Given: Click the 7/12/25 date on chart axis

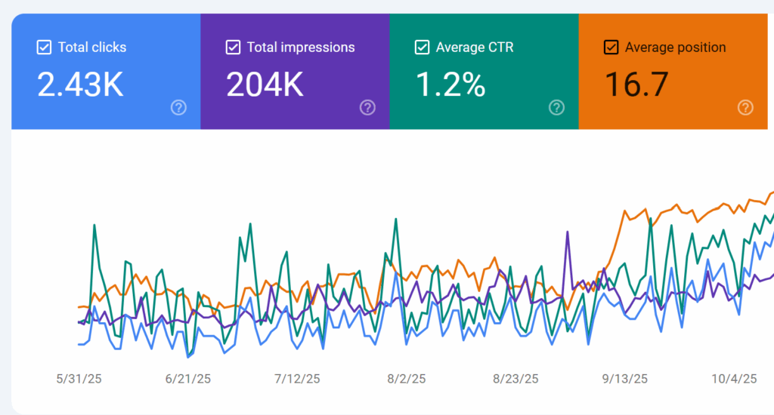Looking at the screenshot, I should [x=297, y=379].
